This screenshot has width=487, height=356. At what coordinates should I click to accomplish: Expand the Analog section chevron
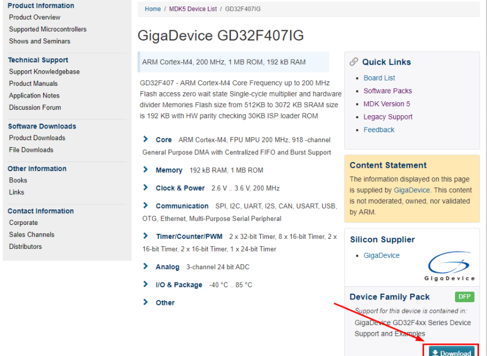pyautogui.click(x=146, y=266)
